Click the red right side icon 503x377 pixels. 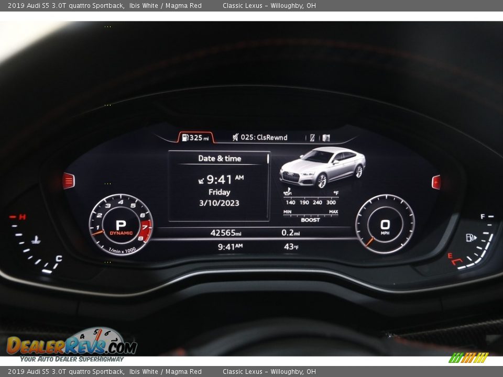[436, 182]
